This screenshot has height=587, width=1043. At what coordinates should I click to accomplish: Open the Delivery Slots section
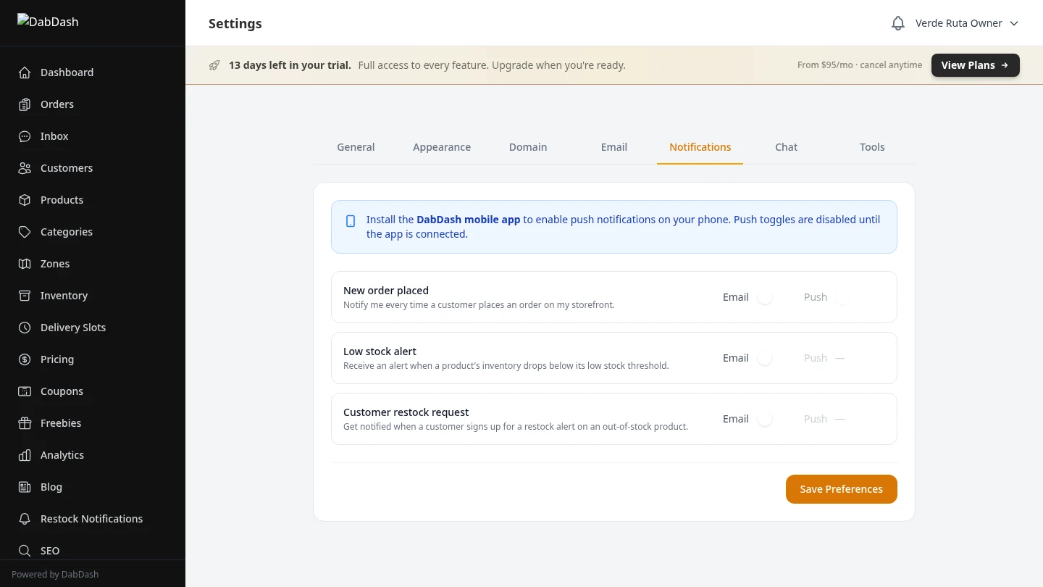tap(72, 327)
